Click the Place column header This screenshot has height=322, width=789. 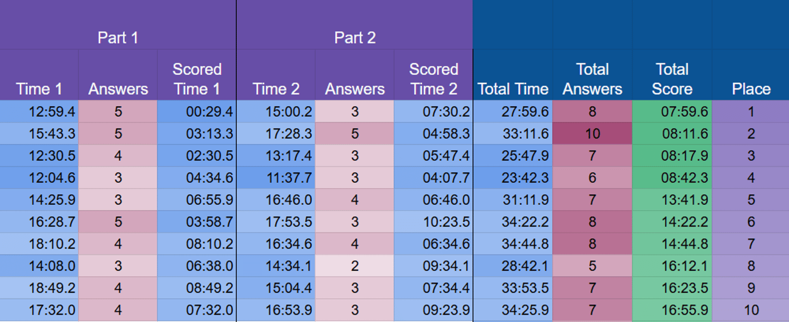point(751,89)
